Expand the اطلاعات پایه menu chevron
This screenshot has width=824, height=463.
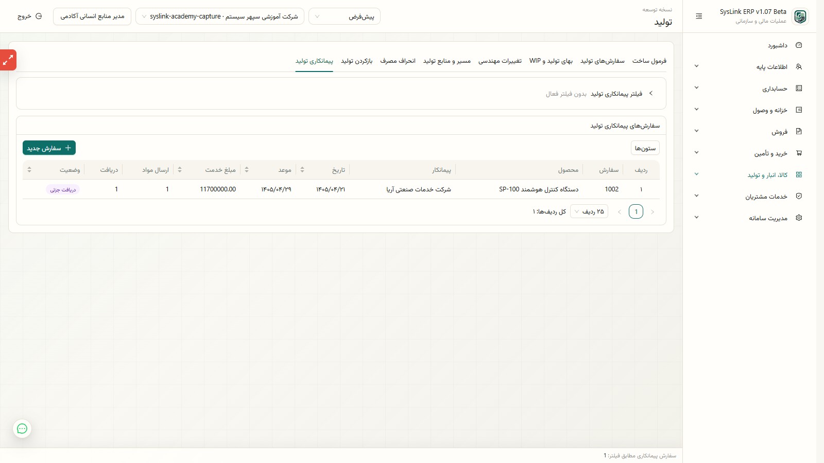coord(696,66)
